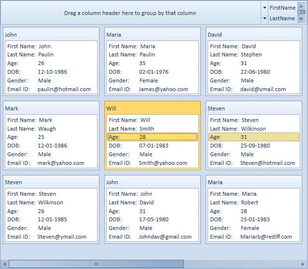Click the group-by drop area at top
The width and height of the screenshot is (308, 269).
[x=130, y=13]
